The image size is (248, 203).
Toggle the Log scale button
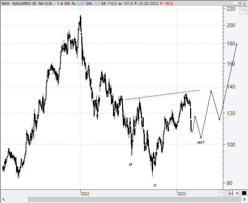click(243, 10)
